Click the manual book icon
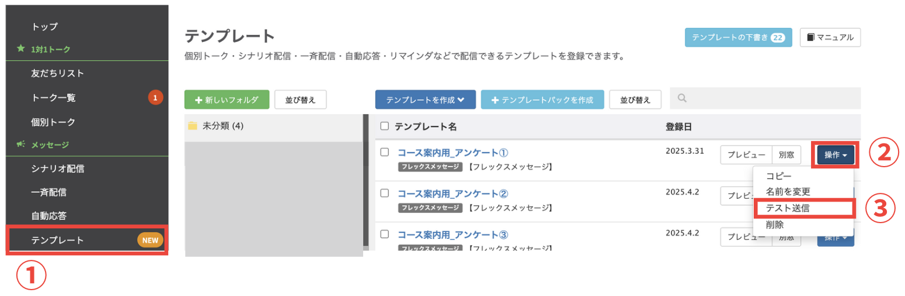 click(x=810, y=37)
